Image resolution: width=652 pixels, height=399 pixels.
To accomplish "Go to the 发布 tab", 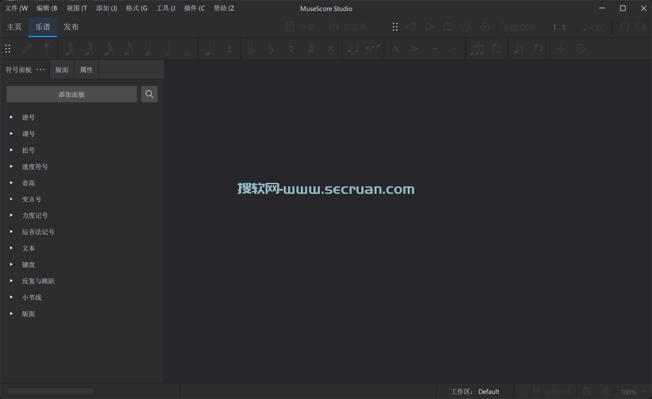I will pyautogui.click(x=71, y=27).
